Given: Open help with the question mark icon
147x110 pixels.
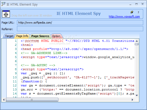Looking at the screenshot, I should pyautogui.click(x=138, y=12).
